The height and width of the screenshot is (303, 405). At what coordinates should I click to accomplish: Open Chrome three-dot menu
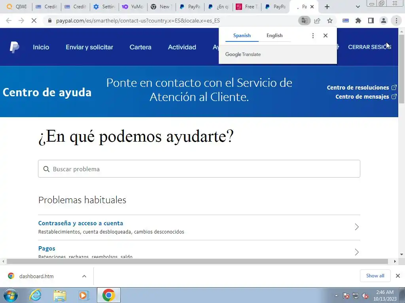[396, 21]
